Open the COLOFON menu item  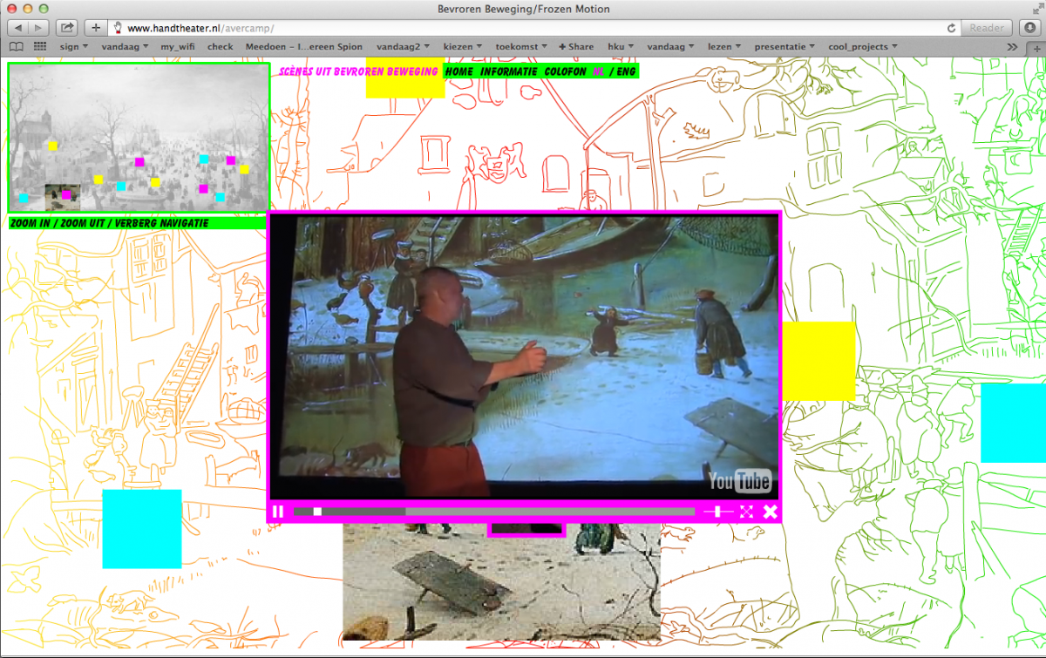565,71
